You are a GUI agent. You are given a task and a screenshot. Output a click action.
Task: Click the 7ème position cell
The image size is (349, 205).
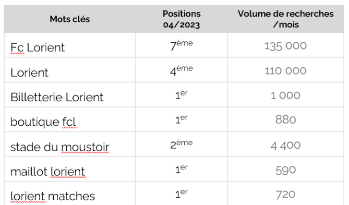181,47
